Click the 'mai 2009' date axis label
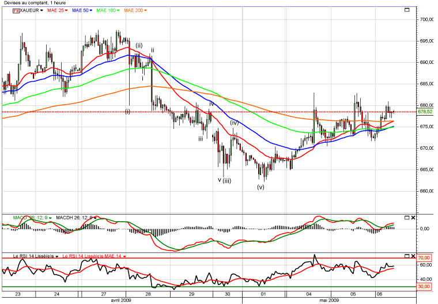This screenshot has width=438, height=304. 328,301
